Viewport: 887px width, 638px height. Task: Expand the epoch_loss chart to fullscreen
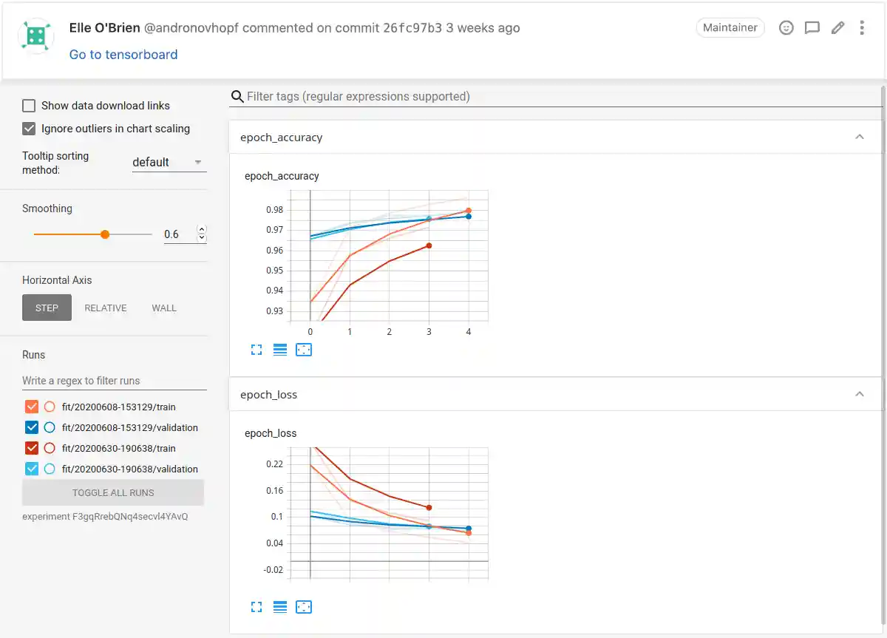click(x=256, y=606)
